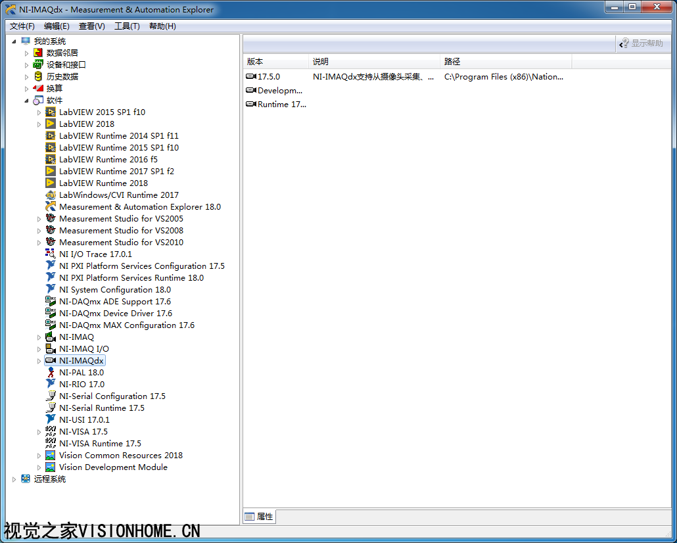Select the NI System Configuration 18.0 item
677x543 pixels.
[115, 290]
